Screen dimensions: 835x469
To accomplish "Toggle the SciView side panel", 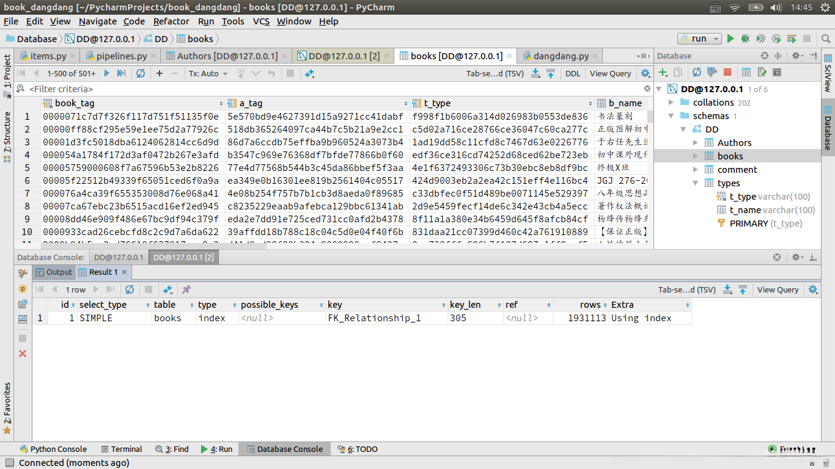I will [828, 75].
